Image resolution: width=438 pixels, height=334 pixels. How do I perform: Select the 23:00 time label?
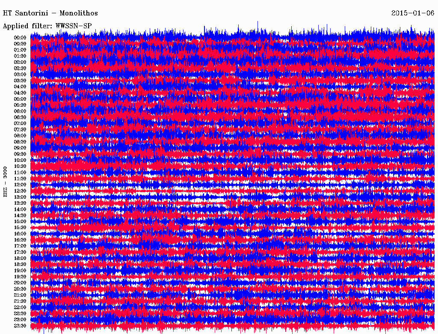coord(20,319)
